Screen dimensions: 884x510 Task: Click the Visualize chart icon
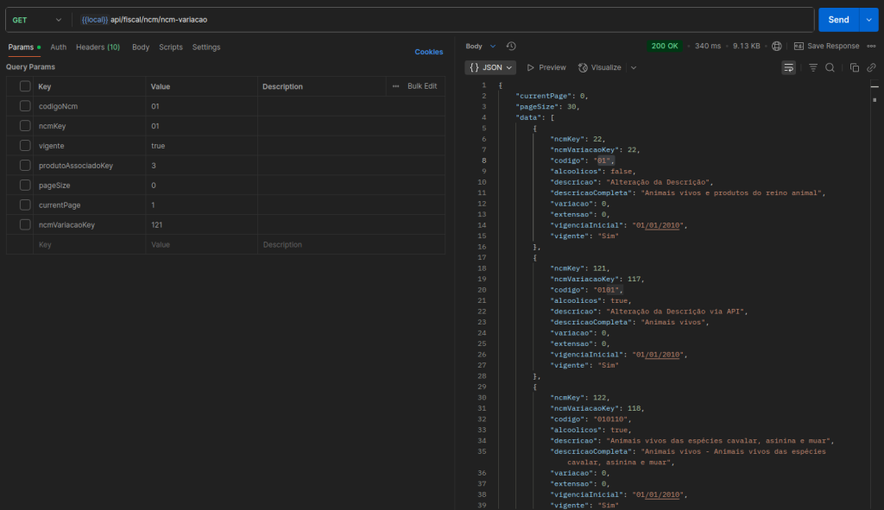(x=583, y=67)
